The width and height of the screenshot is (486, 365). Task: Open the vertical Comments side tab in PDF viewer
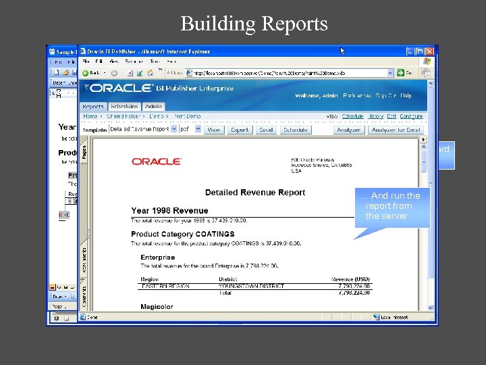(x=84, y=297)
